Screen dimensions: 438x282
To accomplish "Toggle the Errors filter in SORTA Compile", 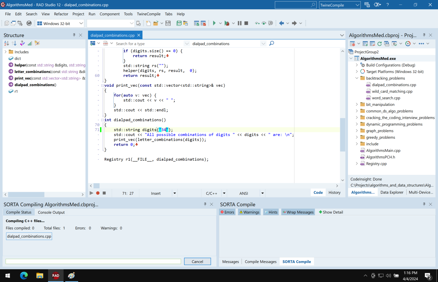I will tap(228, 212).
